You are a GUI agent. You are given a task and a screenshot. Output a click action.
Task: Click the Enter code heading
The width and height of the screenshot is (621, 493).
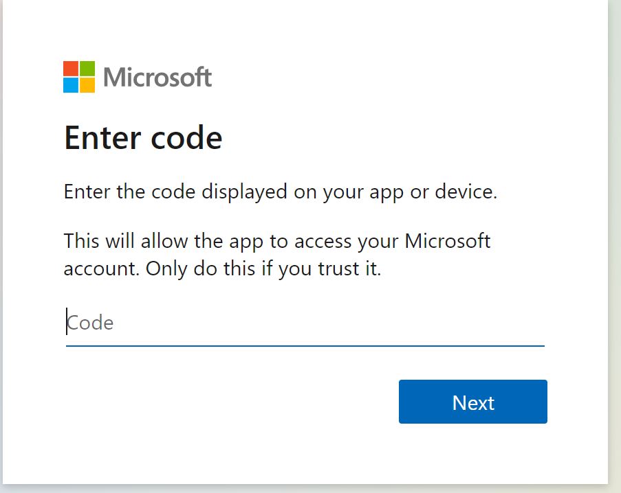coord(143,138)
